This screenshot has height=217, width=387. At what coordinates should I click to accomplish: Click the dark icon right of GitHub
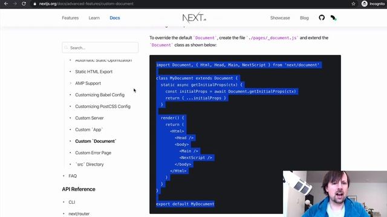pos(333,17)
